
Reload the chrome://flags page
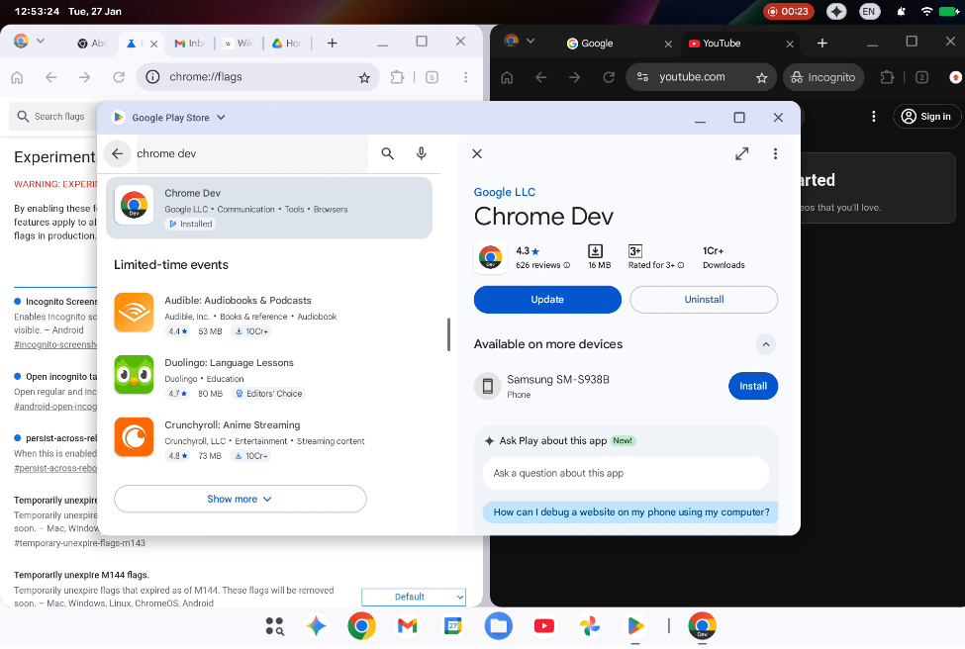(x=119, y=77)
